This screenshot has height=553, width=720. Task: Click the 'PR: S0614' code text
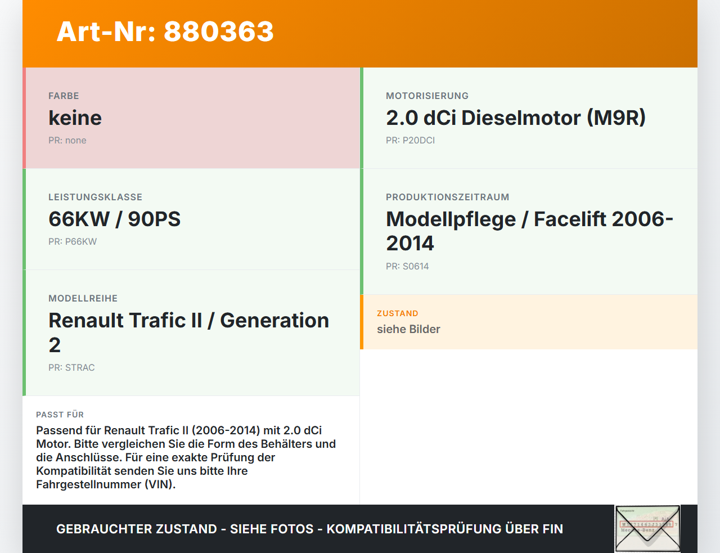[x=407, y=267]
